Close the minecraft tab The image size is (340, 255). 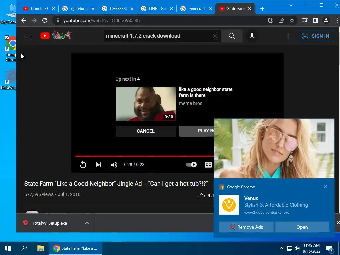(x=210, y=9)
